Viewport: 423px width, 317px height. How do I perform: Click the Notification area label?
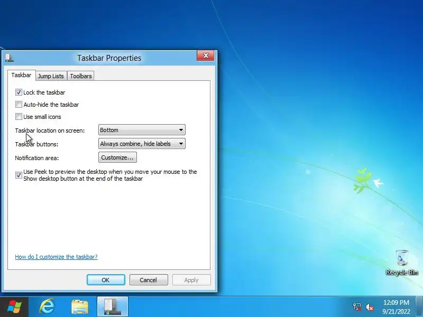pos(36,158)
